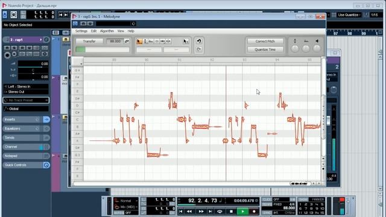Open the Mix (MIDI) cycle record dropdown
The width and height of the screenshot is (386, 217).
click(126, 207)
